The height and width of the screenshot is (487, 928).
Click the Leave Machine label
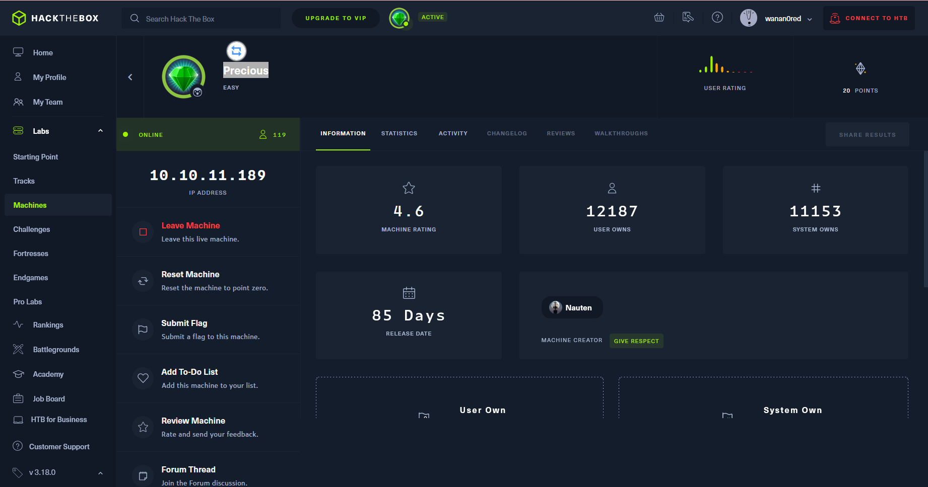(x=190, y=225)
